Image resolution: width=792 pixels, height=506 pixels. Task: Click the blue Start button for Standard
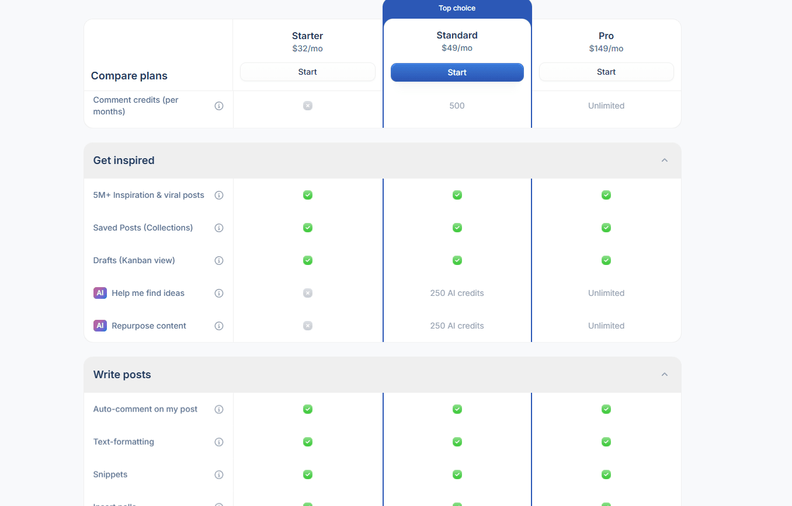coord(457,72)
